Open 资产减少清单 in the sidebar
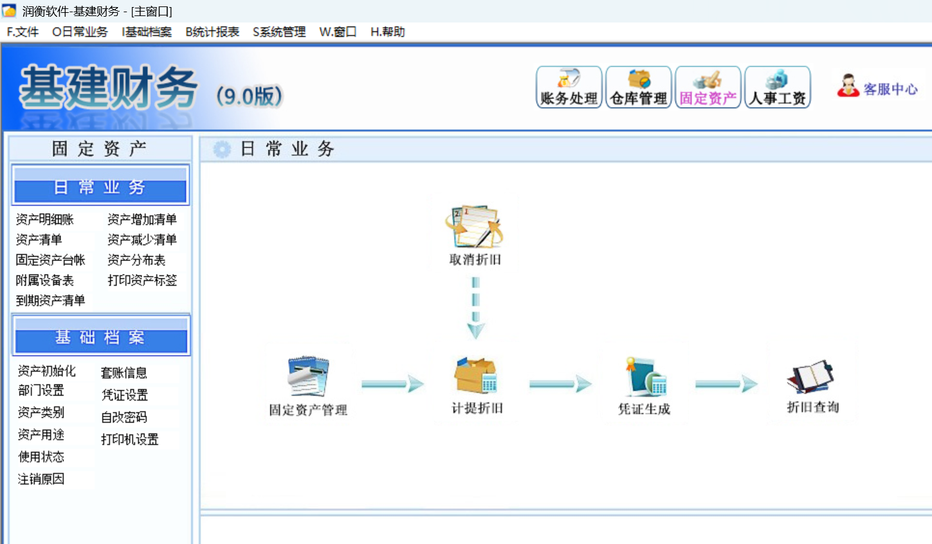 coord(142,240)
